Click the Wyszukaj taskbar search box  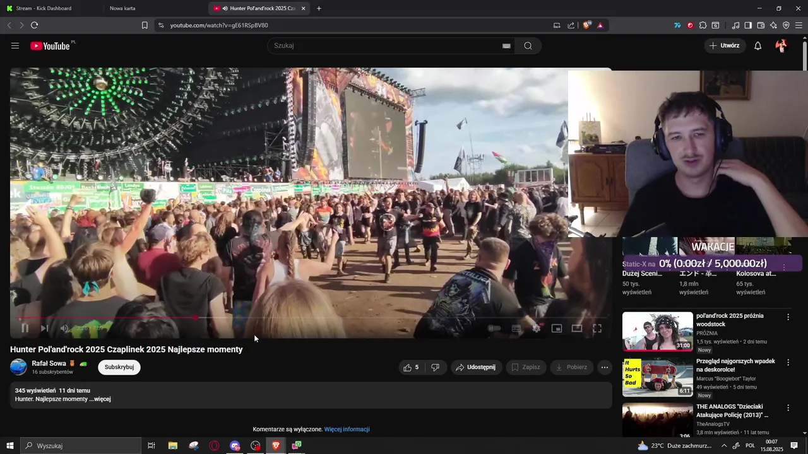(x=81, y=446)
